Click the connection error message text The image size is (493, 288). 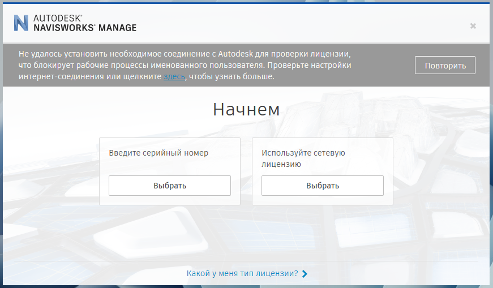click(185, 65)
